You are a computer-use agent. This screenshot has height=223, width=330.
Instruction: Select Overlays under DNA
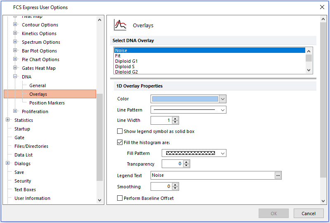(x=38, y=94)
